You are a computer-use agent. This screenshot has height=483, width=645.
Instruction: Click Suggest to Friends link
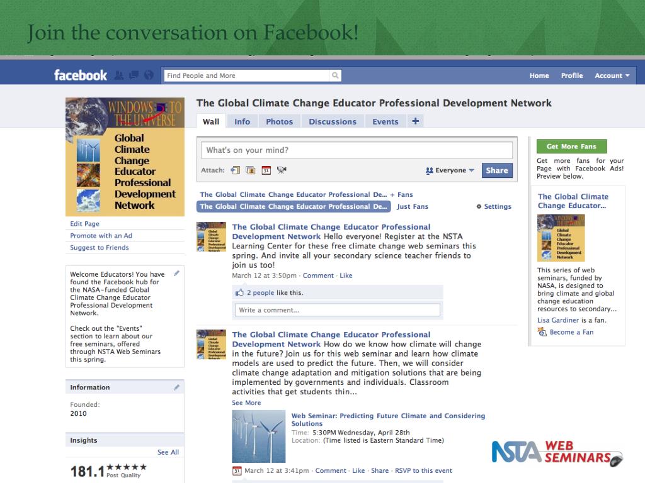point(99,248)
